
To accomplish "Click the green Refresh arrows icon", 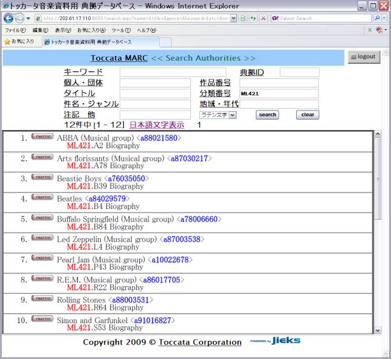I will (253, 18).
